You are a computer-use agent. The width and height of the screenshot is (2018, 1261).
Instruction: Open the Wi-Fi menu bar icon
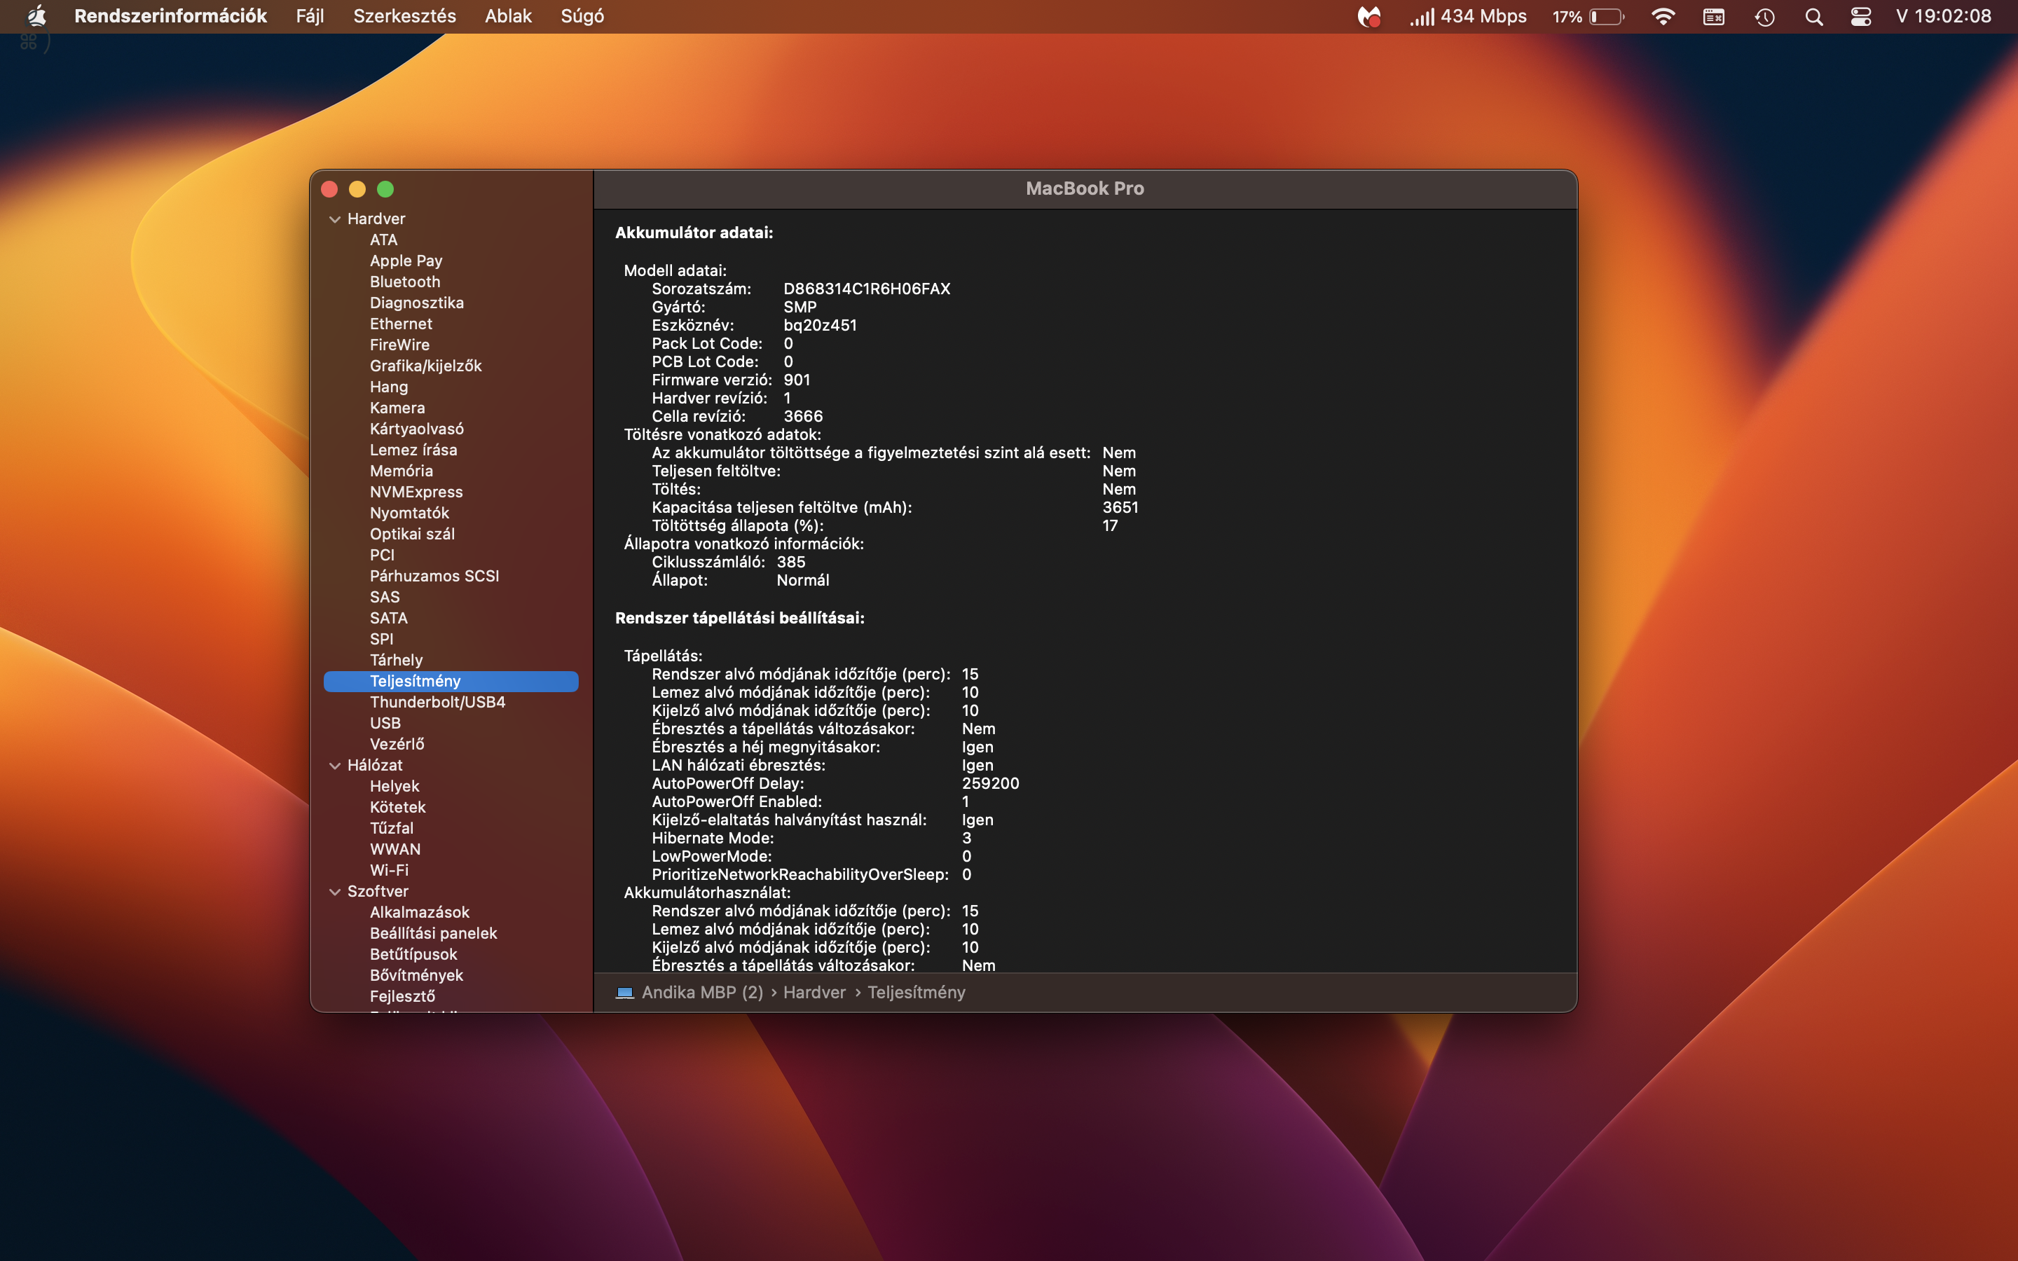pyautogui.click(x=1663, y=16)
